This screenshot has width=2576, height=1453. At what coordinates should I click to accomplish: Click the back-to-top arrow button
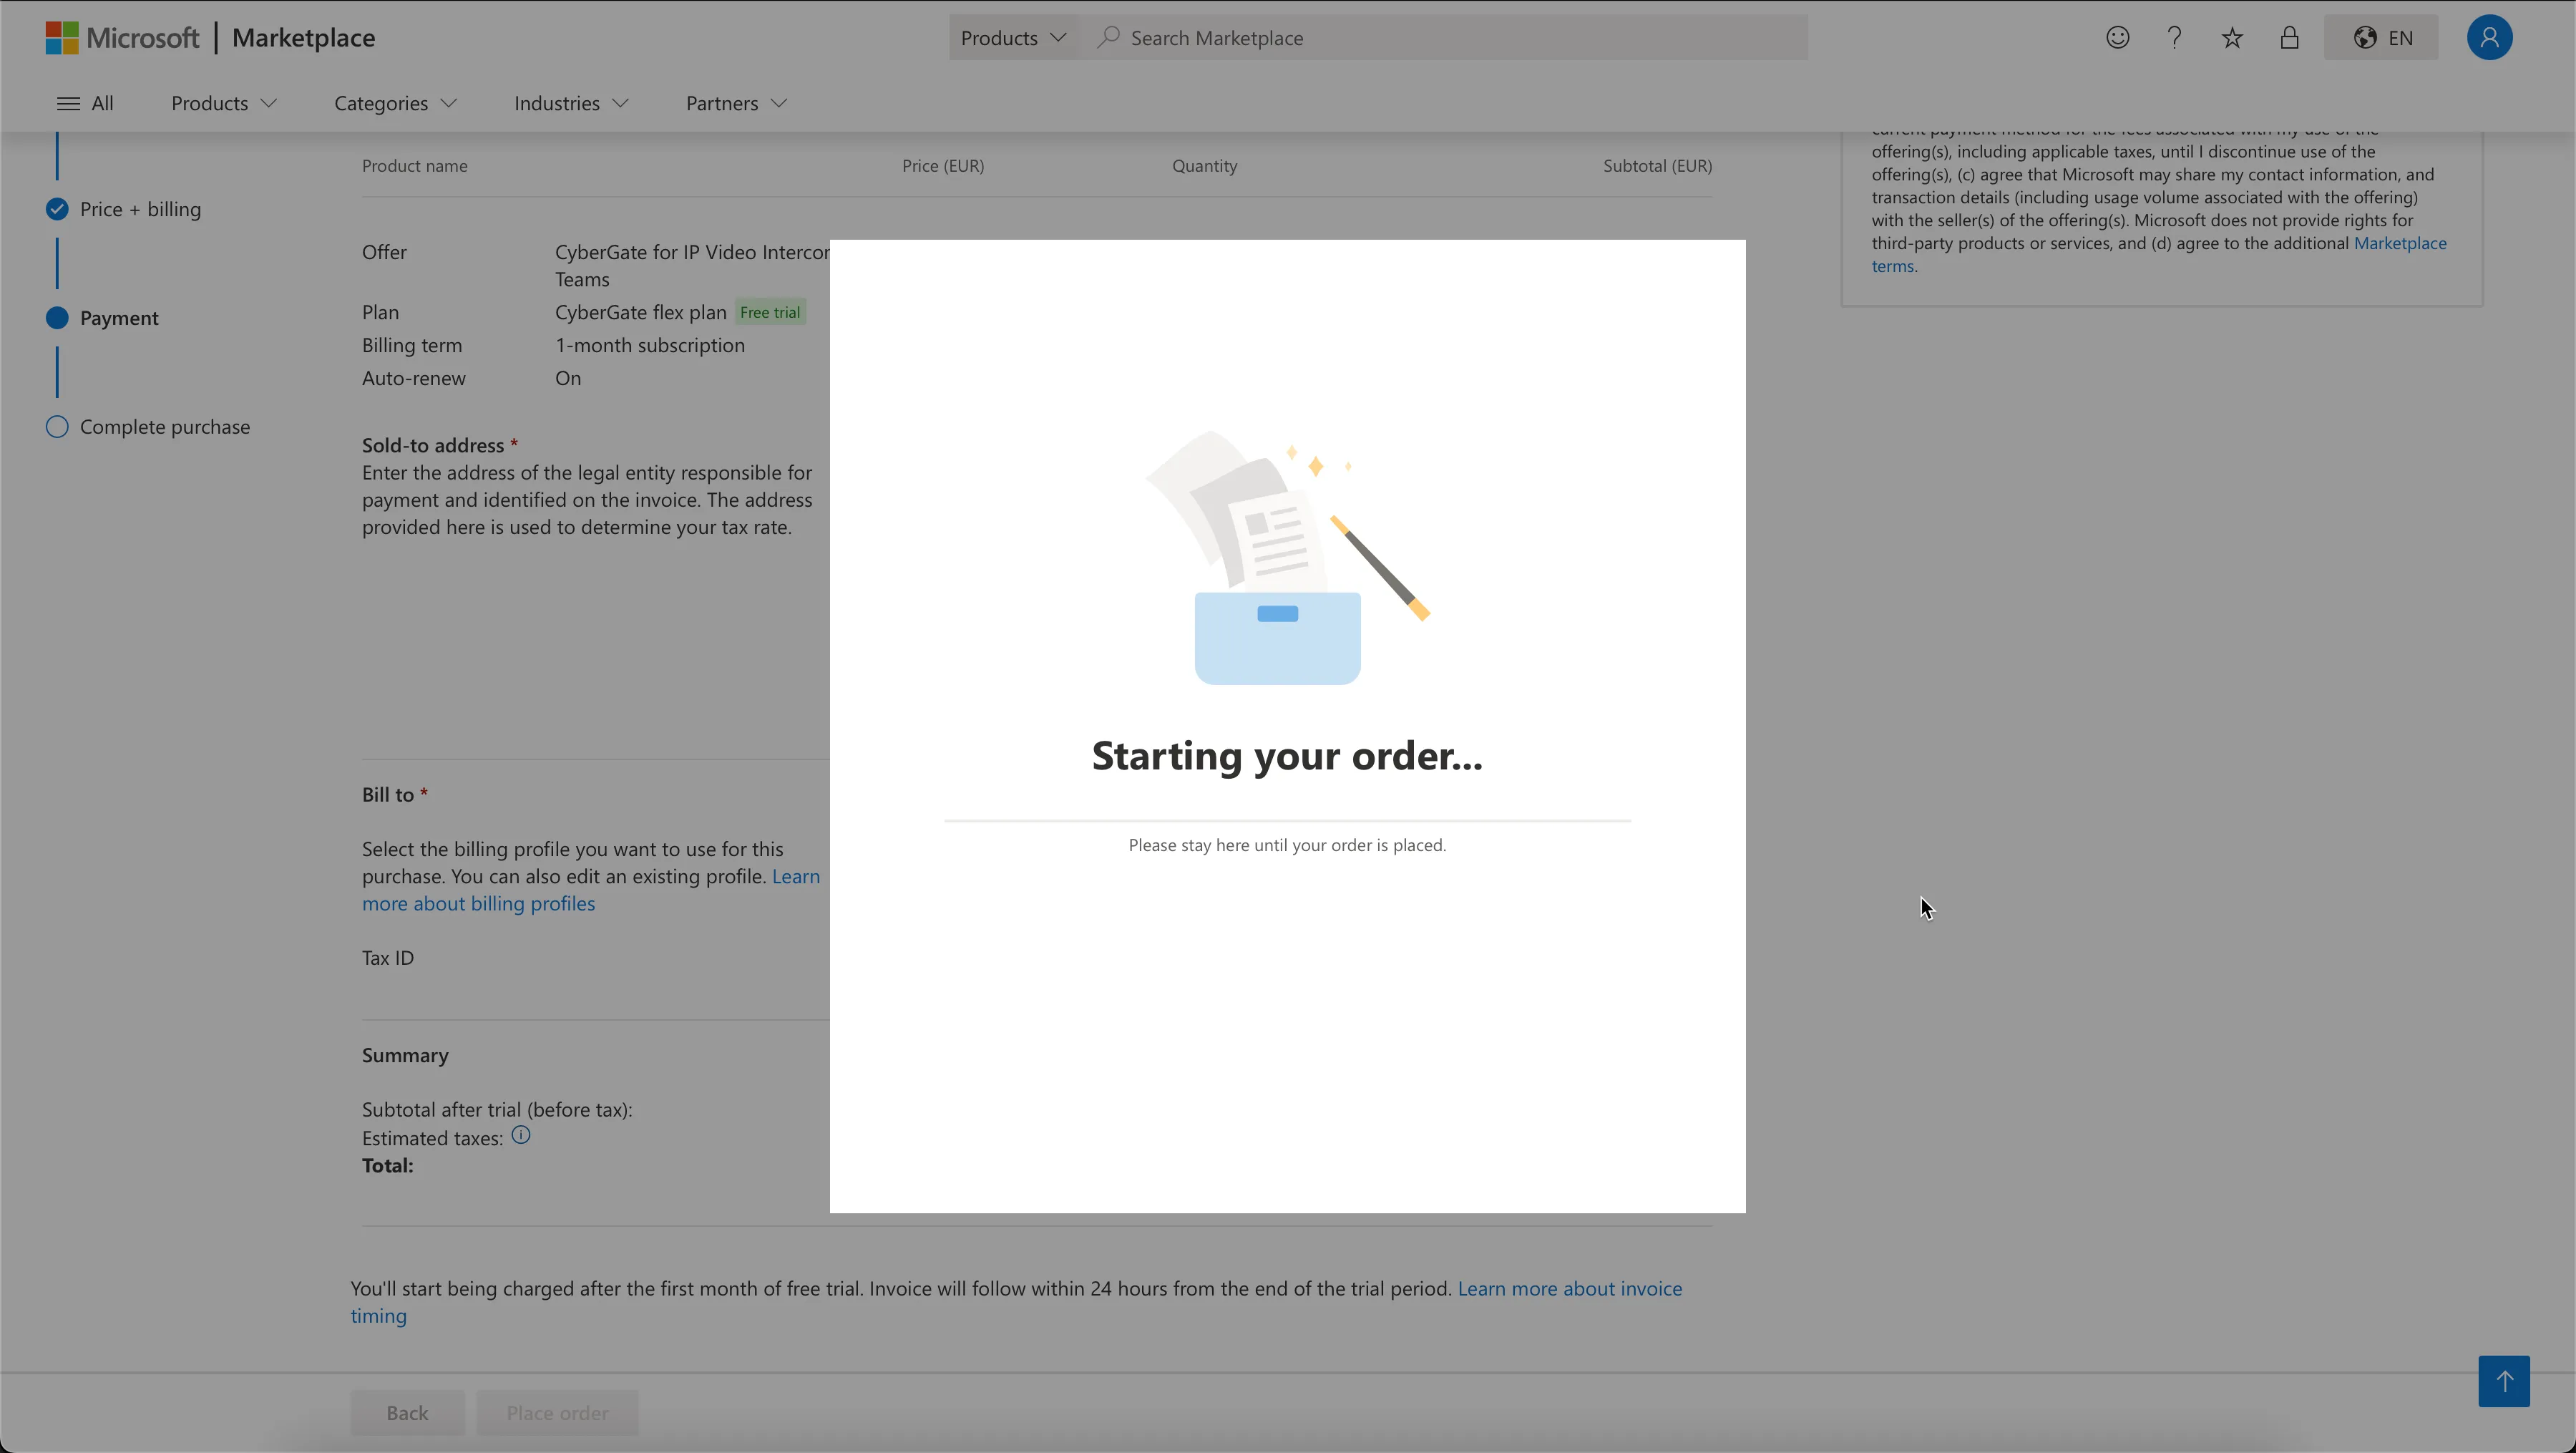2503,1381
